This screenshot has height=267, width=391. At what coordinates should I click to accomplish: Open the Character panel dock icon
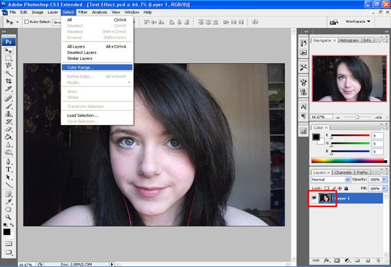coord(303,107)
